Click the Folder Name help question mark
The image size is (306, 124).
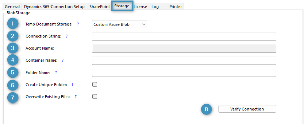pyautogui.click(x=56, y=72)
